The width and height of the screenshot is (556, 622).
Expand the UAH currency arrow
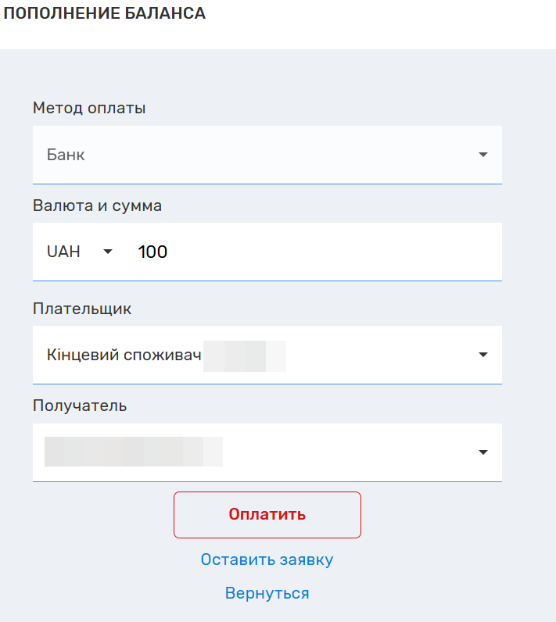coord(108,252)
